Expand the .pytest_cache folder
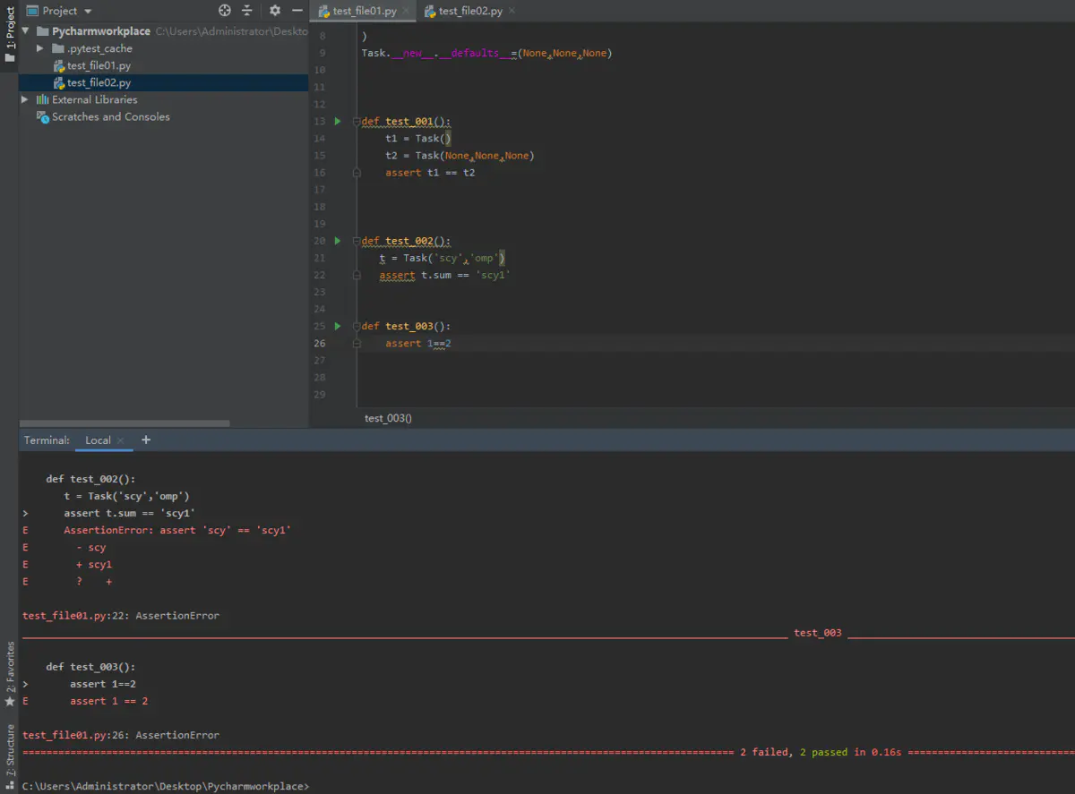This screenshot has width=1075, height=794. pyautogui.click(x=39, y=48)
